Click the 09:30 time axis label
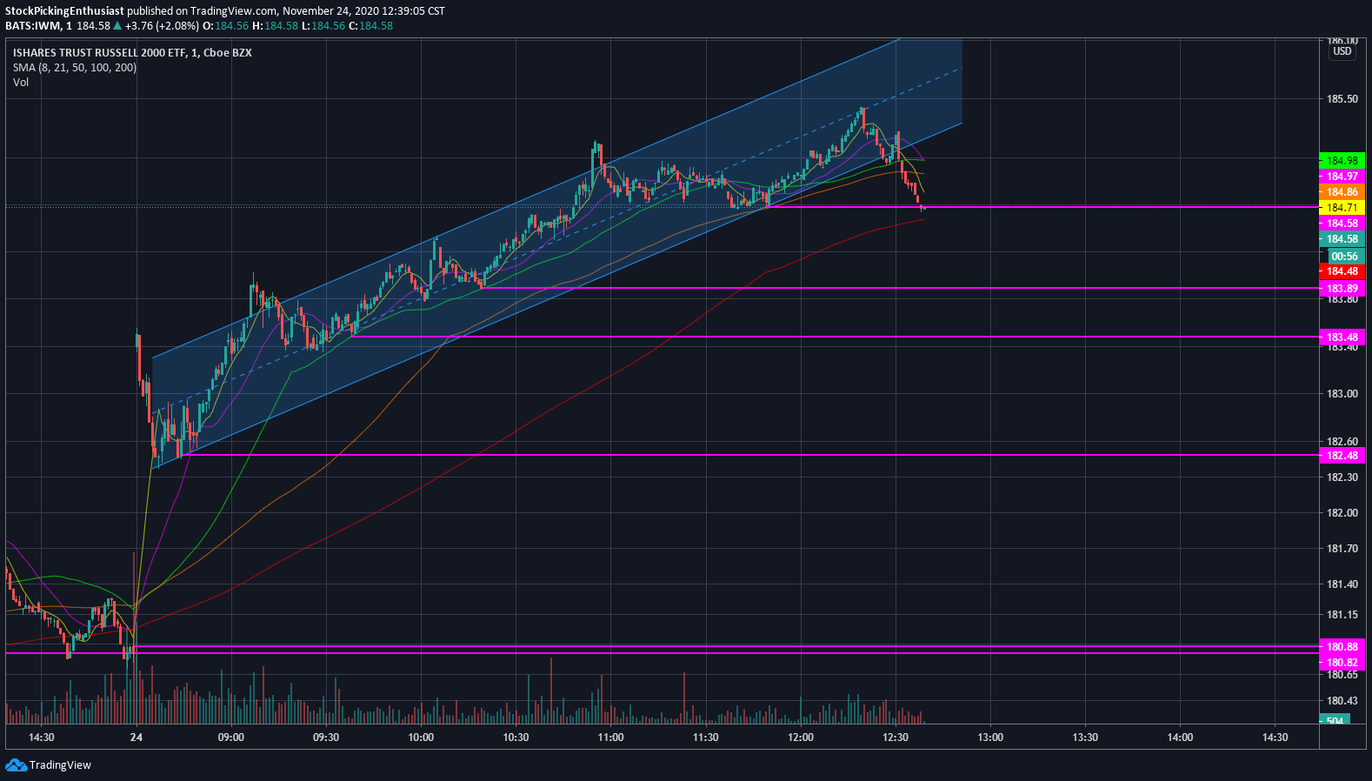This screenshot has height=781, width=1372. coord(326,738)
